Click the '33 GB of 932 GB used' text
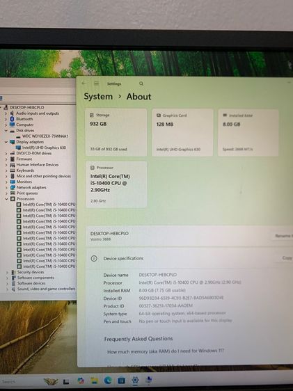293x391 pixels. pos(109,149)
